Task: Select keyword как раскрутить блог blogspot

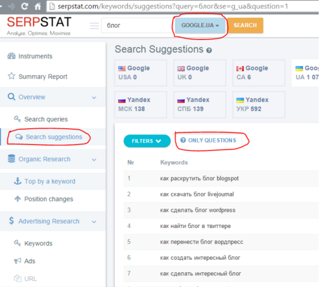Action: pyautogui.click(x=199, y=178)
